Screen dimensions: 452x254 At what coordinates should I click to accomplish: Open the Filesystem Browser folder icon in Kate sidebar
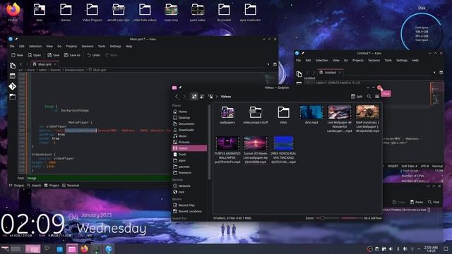[x=13, y=97]
